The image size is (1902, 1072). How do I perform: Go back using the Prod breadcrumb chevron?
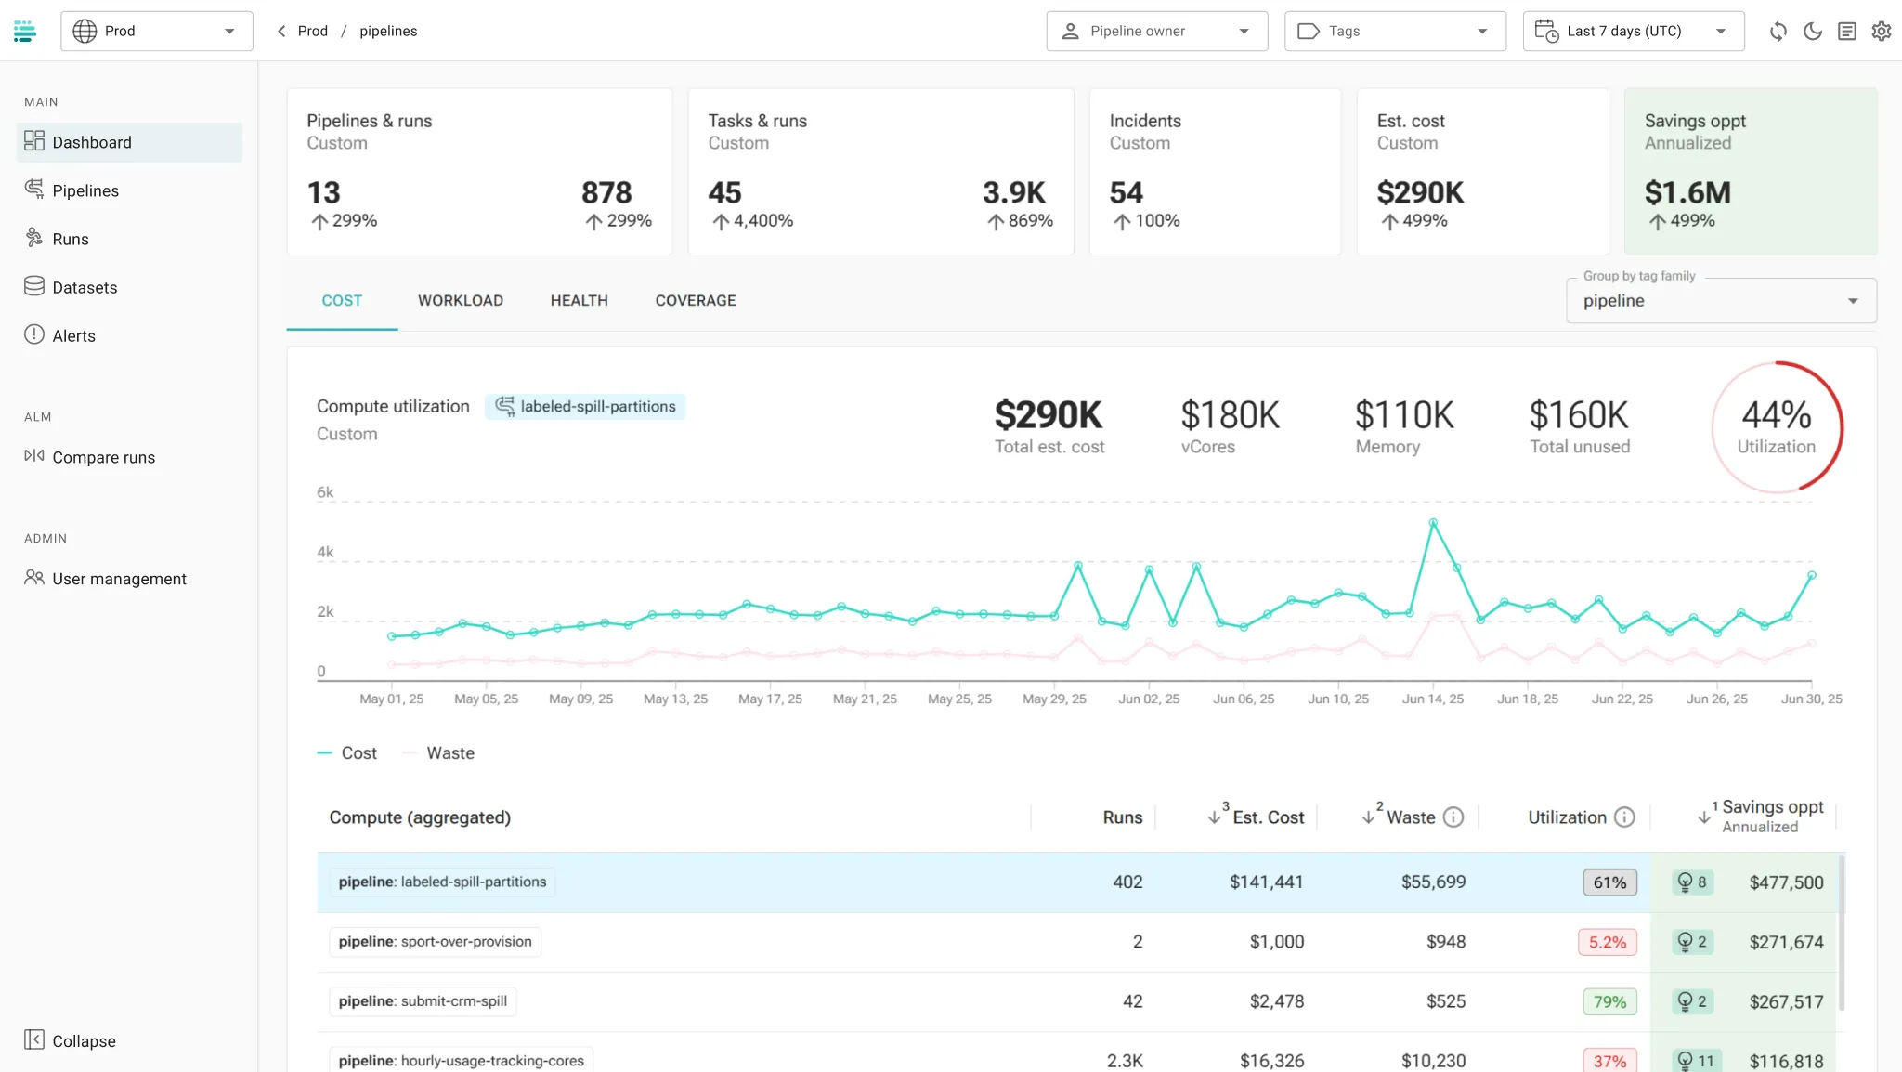click(281, 31)
